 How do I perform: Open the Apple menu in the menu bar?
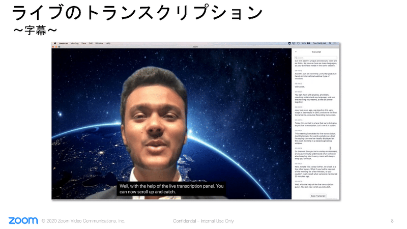(55, 43)
